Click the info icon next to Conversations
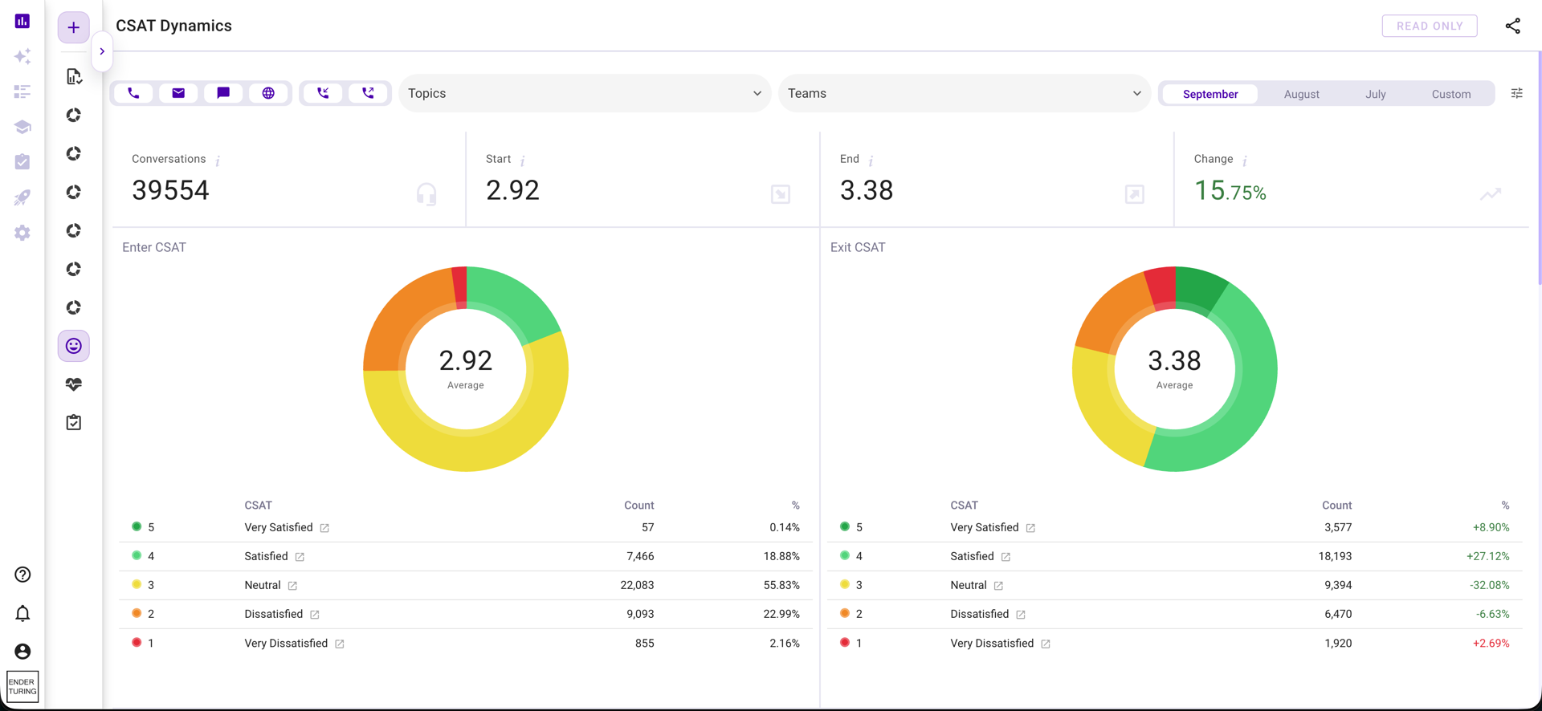The image size is (1542, 711). pyautogui.click(x=218, y=160)
